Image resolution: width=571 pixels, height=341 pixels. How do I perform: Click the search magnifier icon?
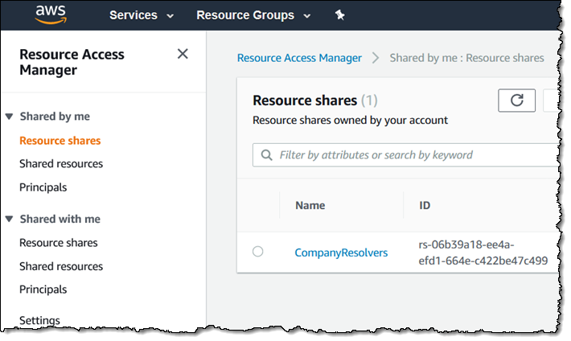[x=266, y=154]
